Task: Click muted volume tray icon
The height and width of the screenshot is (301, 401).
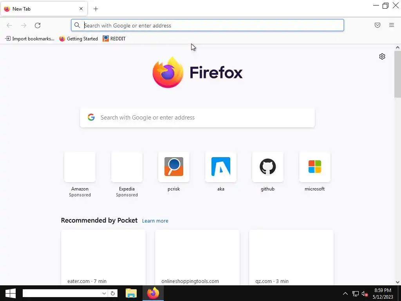Action: pos(365,294)
